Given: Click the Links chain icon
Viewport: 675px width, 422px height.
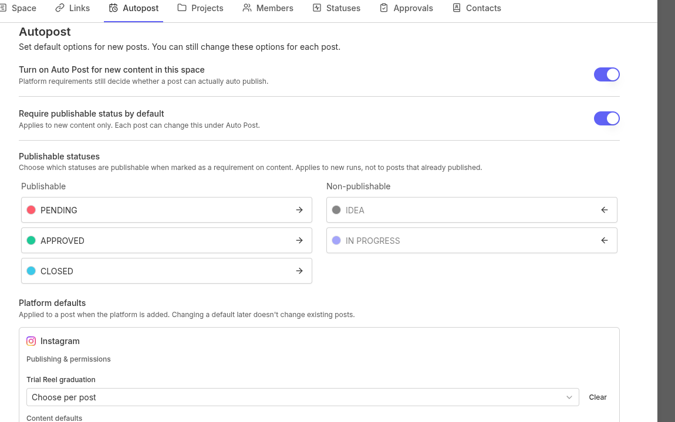Looking at the screenshot, I should pos(60,8).
